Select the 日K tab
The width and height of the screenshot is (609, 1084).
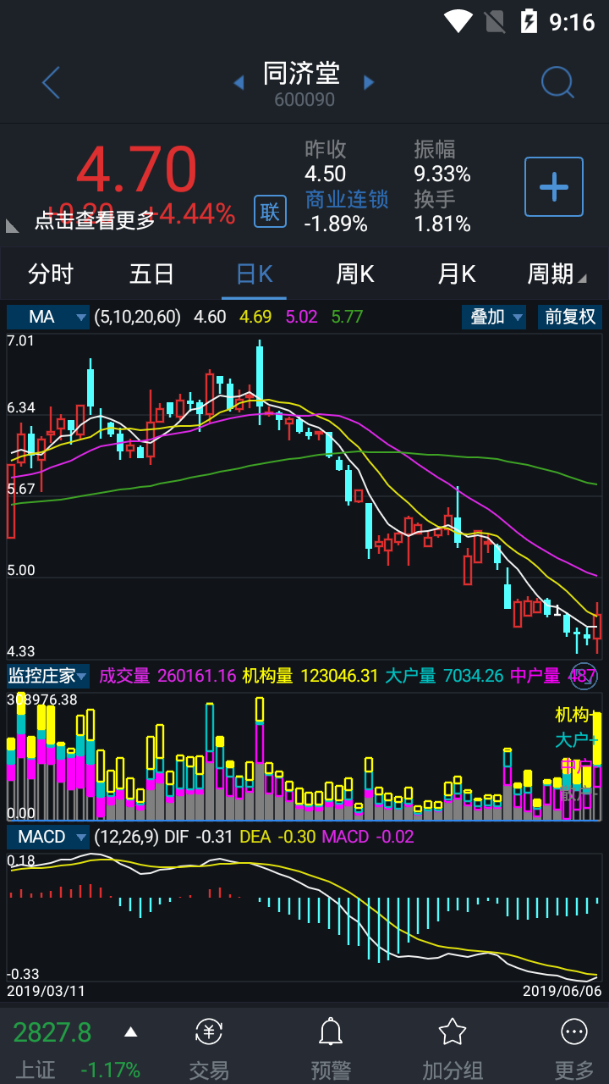[x=254, y=274]
